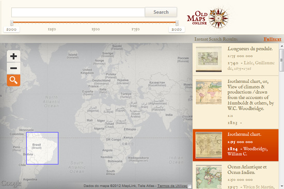Click the orange year range slider bar
The height and width of the screenshot is (189, 284).
click(x=94, y=23)
